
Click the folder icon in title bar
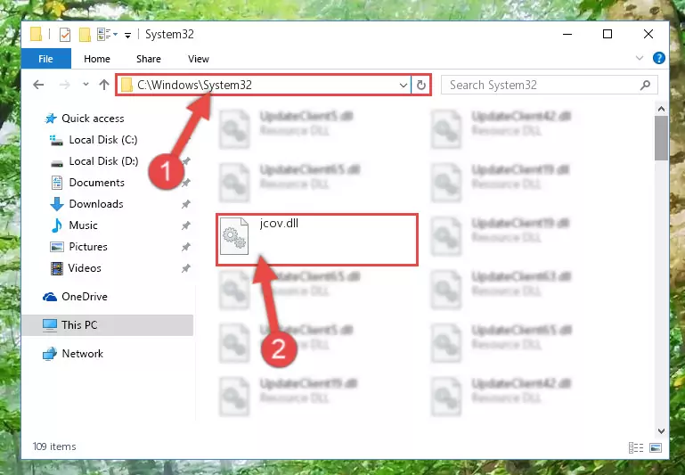coord(37,34)
